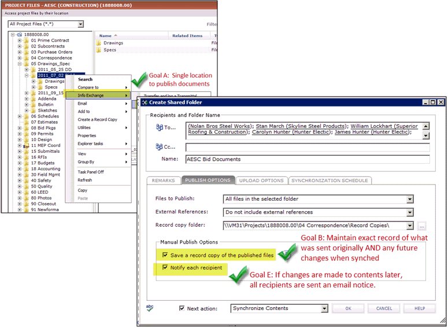Open the Email submenu
The image size is (448, 328).
tap(99, 104)
